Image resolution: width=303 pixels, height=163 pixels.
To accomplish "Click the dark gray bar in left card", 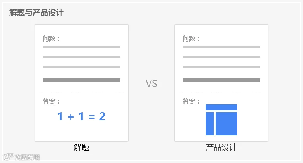I will (82, 80).
